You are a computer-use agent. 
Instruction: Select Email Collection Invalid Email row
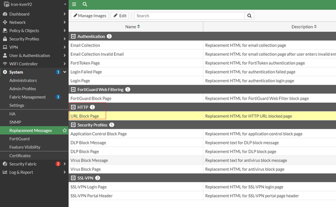coord(202,54)
